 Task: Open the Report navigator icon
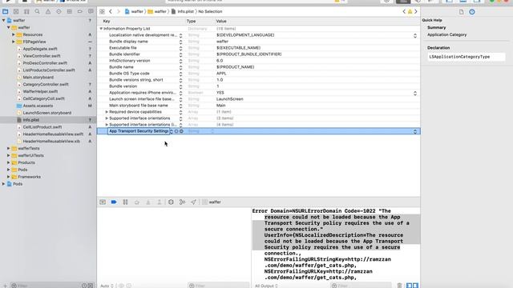click(91, 11)
